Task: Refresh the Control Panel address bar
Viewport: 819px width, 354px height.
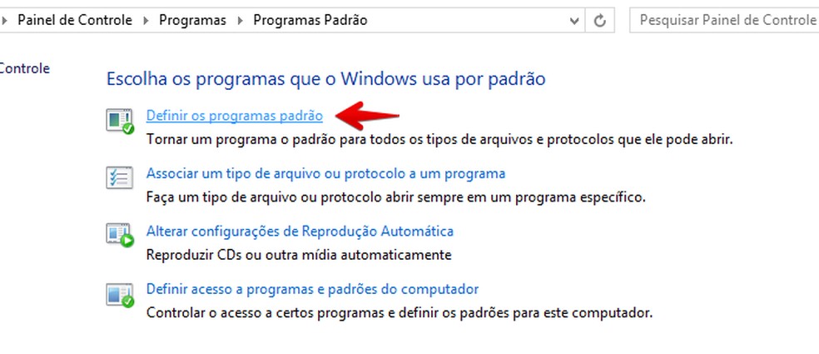Action: click(599, 20)
